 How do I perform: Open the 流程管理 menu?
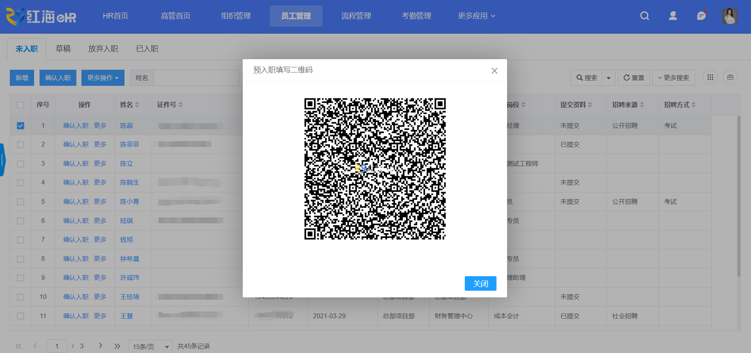click(x=356, y=16)
